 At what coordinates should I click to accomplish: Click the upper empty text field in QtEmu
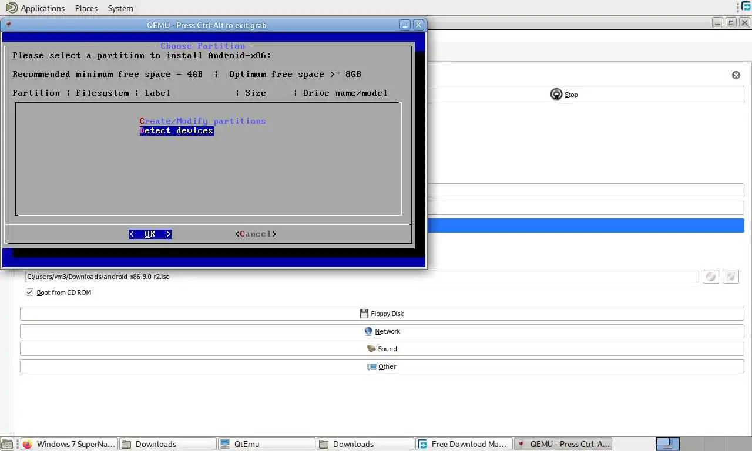coord(585,190)
